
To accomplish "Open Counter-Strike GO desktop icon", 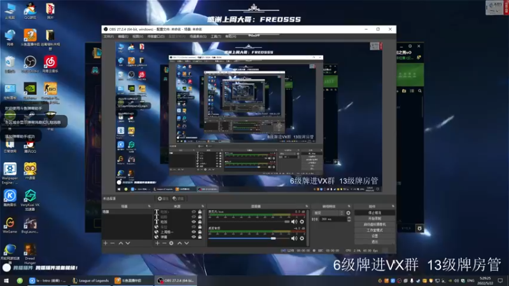I will (50, 92).
